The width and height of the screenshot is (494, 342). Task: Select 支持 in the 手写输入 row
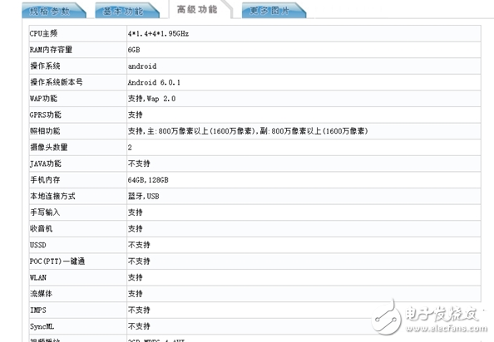pos(136,213)
